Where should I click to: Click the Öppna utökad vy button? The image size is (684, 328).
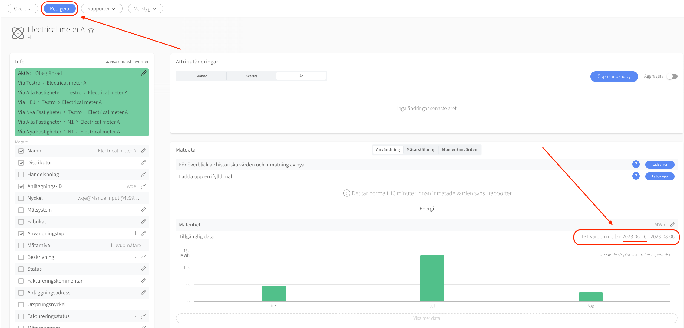tap(614, 76)
